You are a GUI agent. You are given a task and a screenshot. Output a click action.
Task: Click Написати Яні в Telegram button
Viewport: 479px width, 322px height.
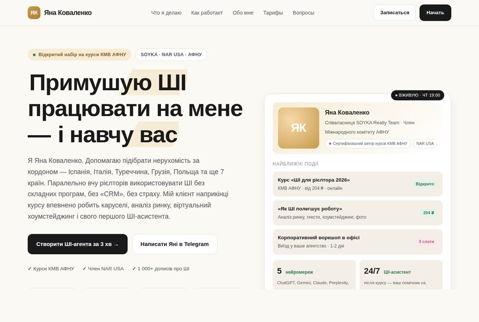coord(174,244)
